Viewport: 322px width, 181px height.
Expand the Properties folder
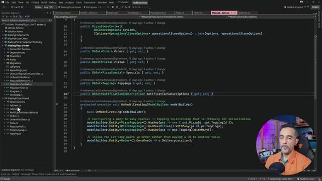[5, 56]
